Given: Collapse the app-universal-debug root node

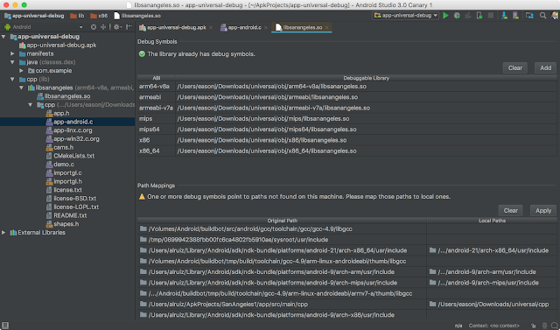Looking at the screenshot, I should point(3,37).
